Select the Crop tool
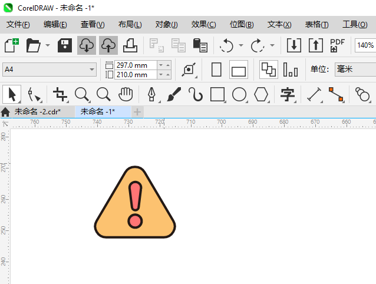 point(60,94)
